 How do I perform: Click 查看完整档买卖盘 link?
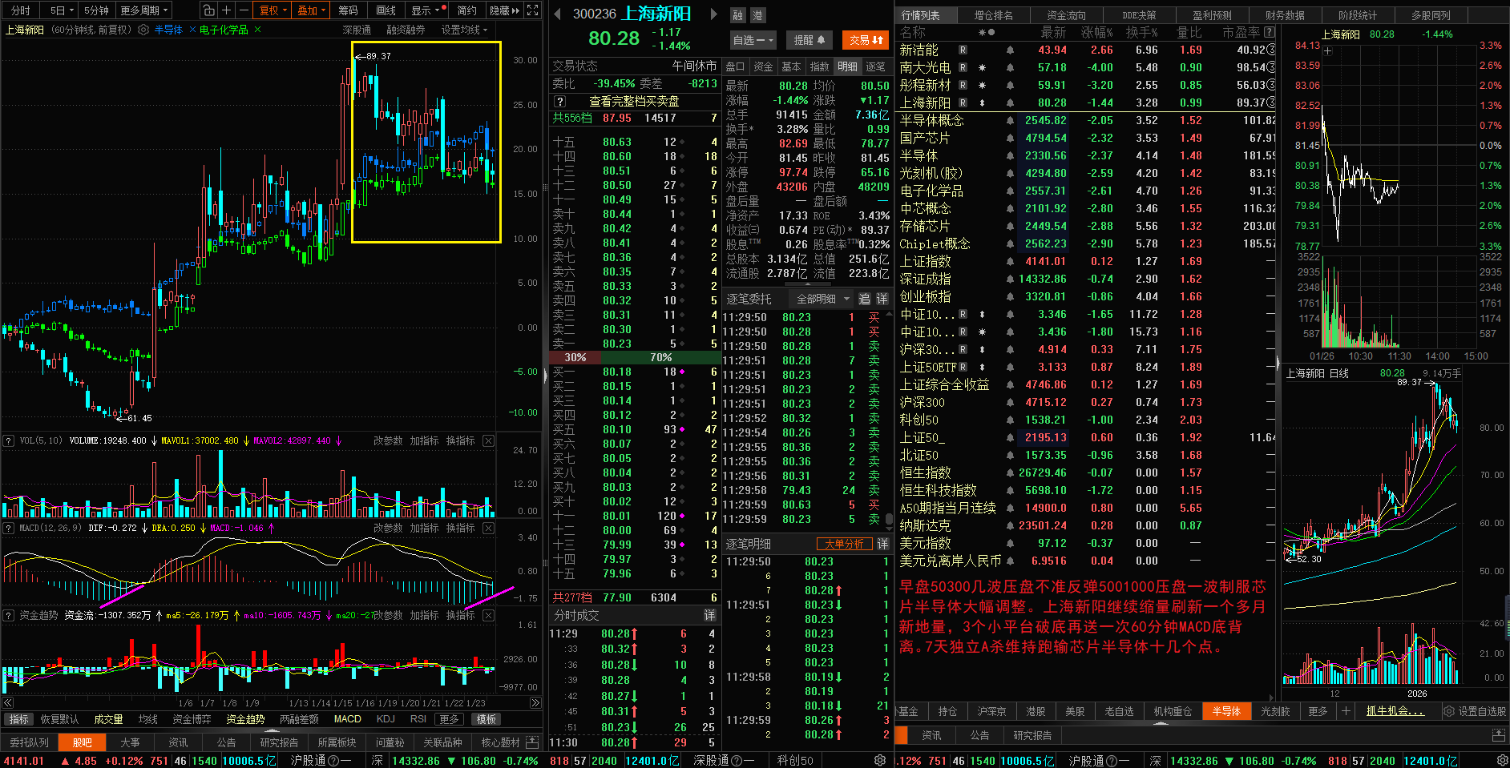pos(634,102)
